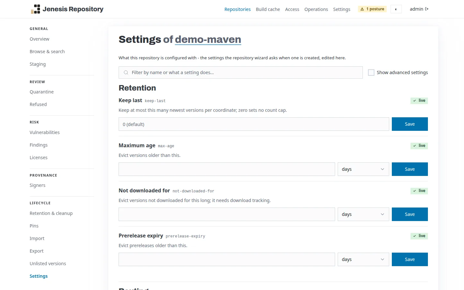Open Overview in the sidebar

tap(39, 39)
